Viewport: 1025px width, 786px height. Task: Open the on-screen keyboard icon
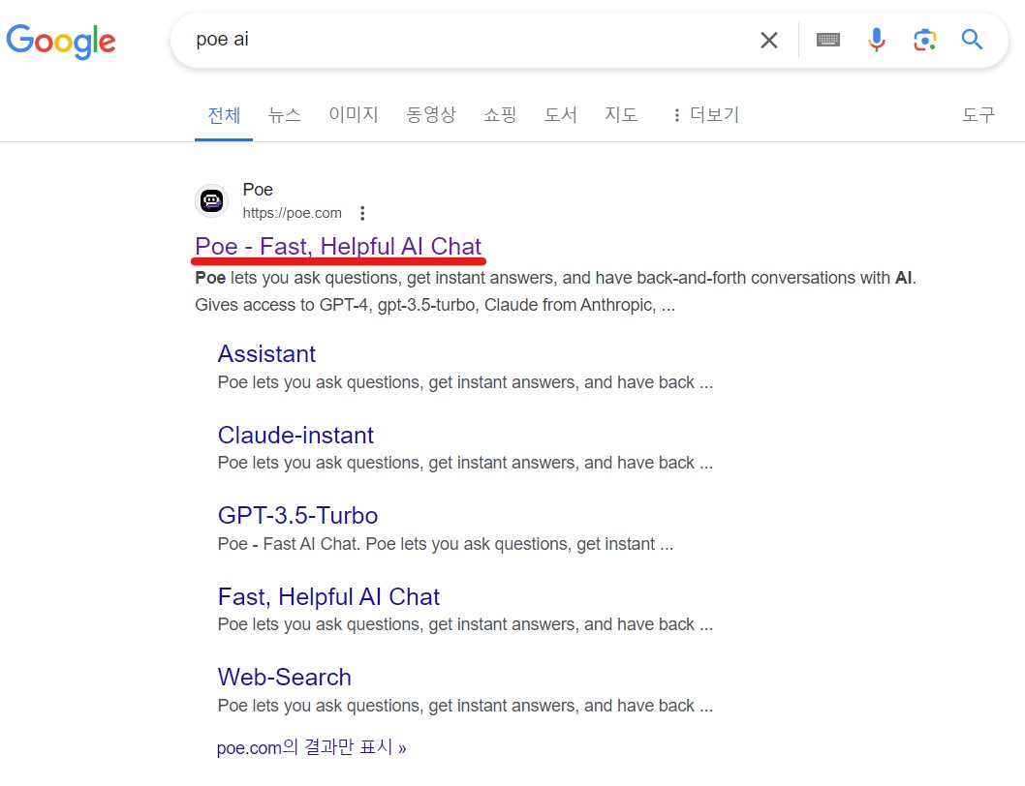[x=828, y=41]
